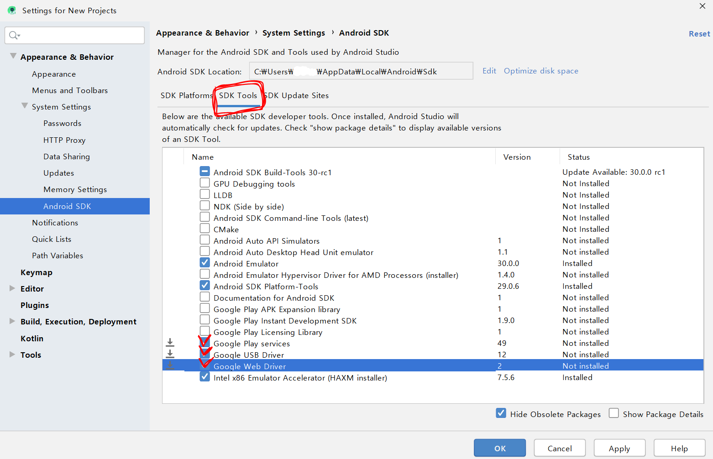
Task: Select Android Emulator Hypervisor Driver row
Action: (433, 275)
